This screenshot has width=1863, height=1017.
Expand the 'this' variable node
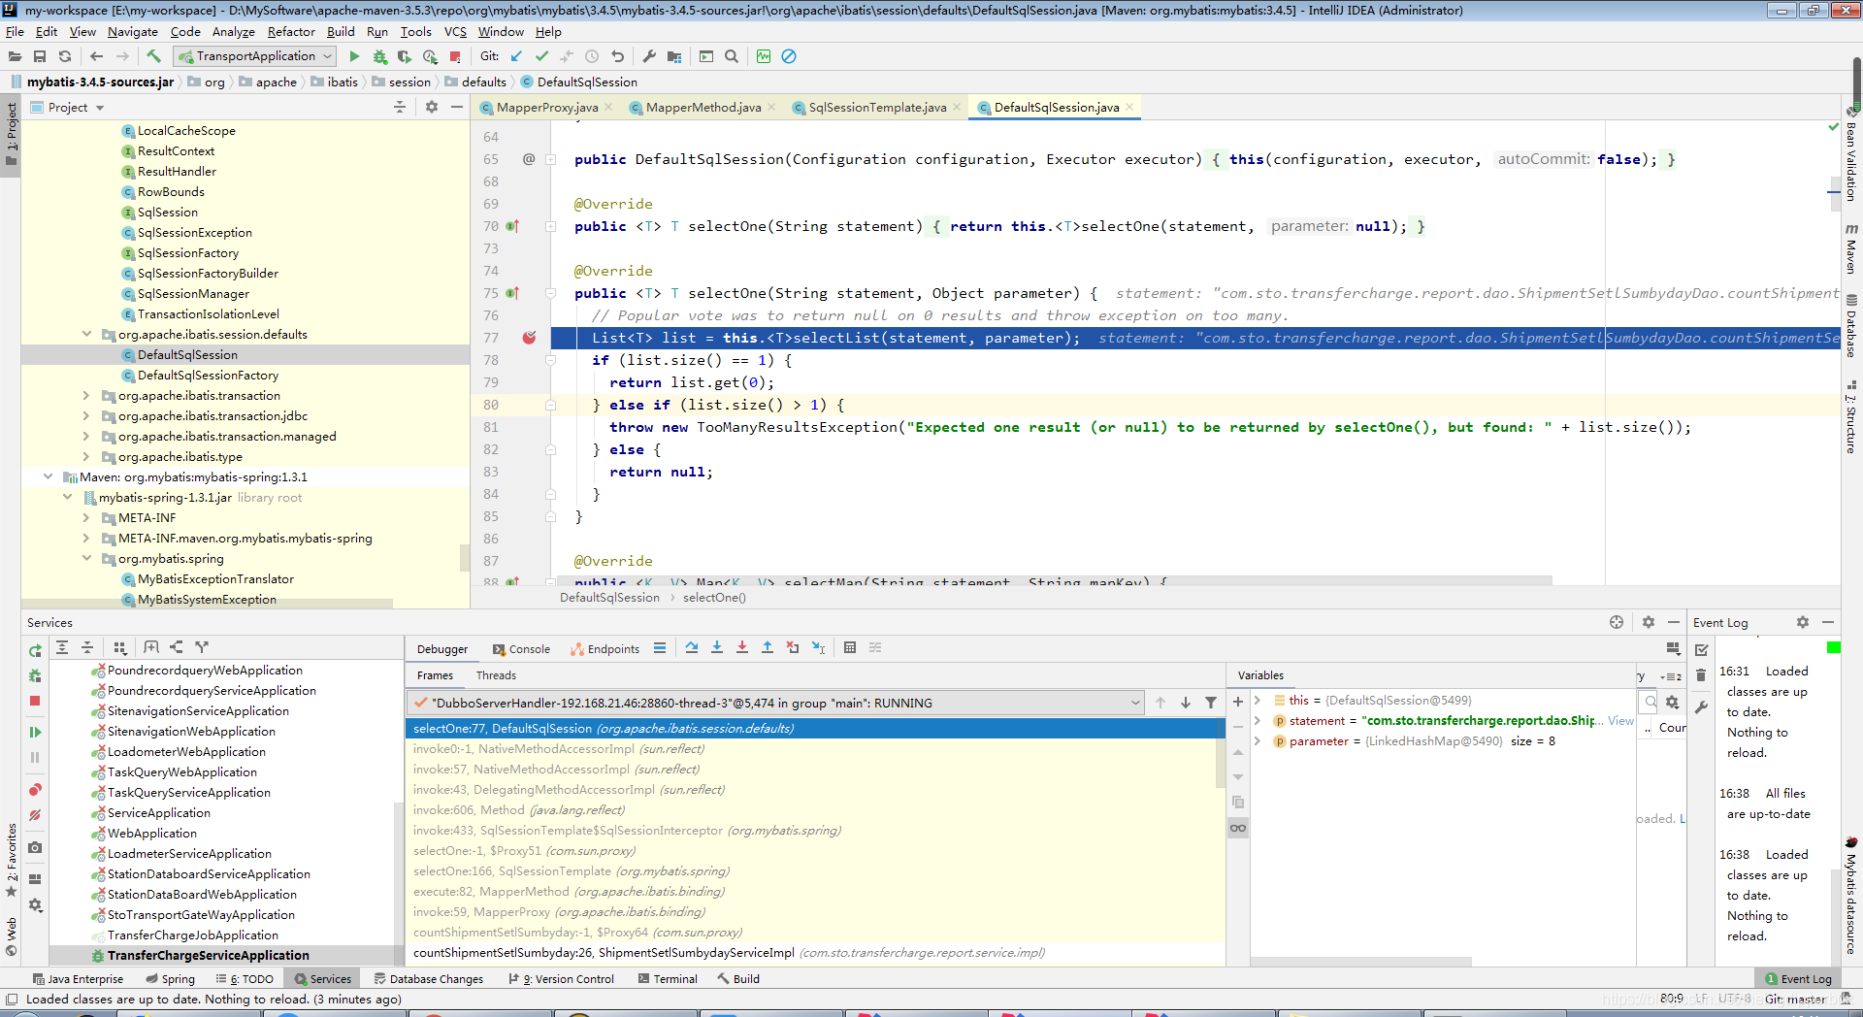pyautogui.click(x=1258, y=700)
